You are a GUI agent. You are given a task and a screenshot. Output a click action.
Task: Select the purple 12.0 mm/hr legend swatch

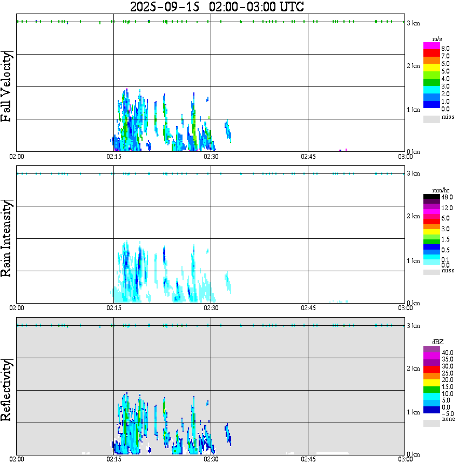(431, 207)
